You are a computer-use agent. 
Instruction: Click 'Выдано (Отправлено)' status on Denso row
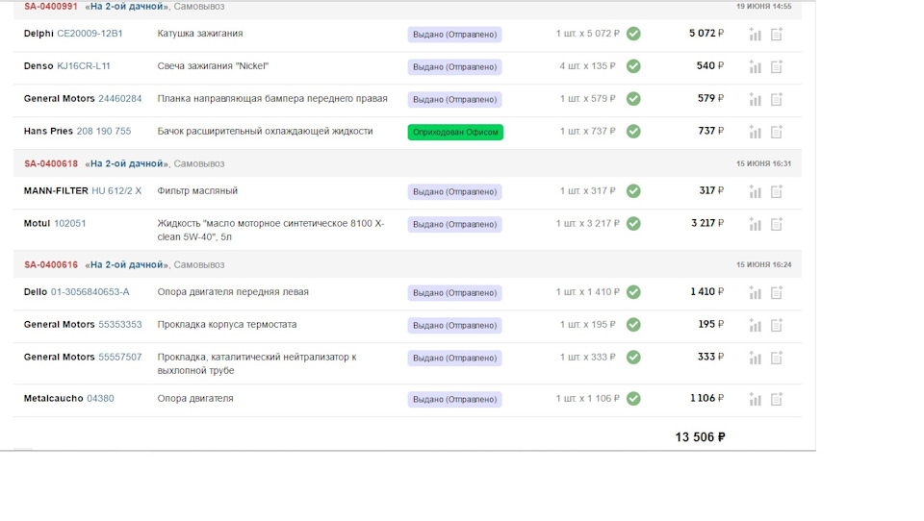point(455,66)
